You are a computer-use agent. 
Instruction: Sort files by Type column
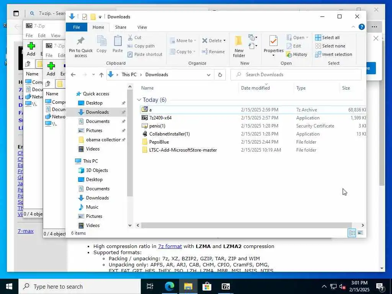pyautogui.click(x=301, y=88)
